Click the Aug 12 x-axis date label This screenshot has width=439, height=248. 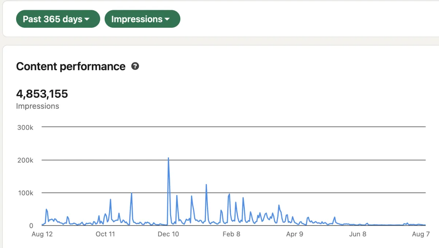pos(42,234)
